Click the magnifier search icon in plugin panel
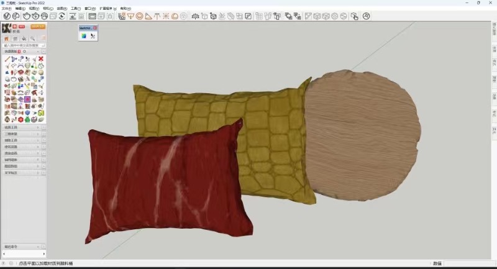497x269 pixels. coord(32,39)
